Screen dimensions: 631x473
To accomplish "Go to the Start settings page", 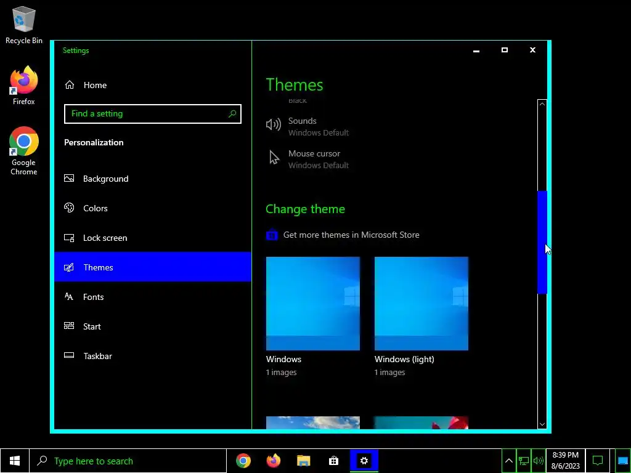I will tap(153, 326).
